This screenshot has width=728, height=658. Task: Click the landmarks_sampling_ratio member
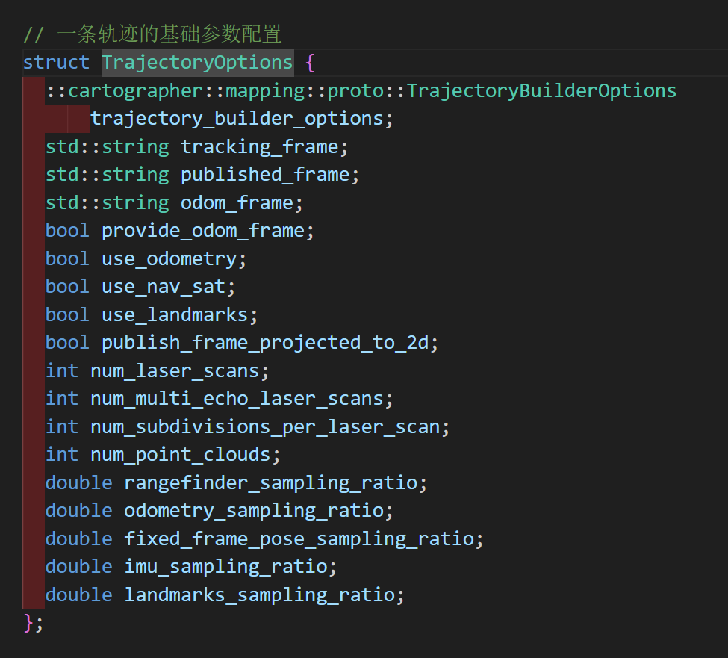pos(260,595)
